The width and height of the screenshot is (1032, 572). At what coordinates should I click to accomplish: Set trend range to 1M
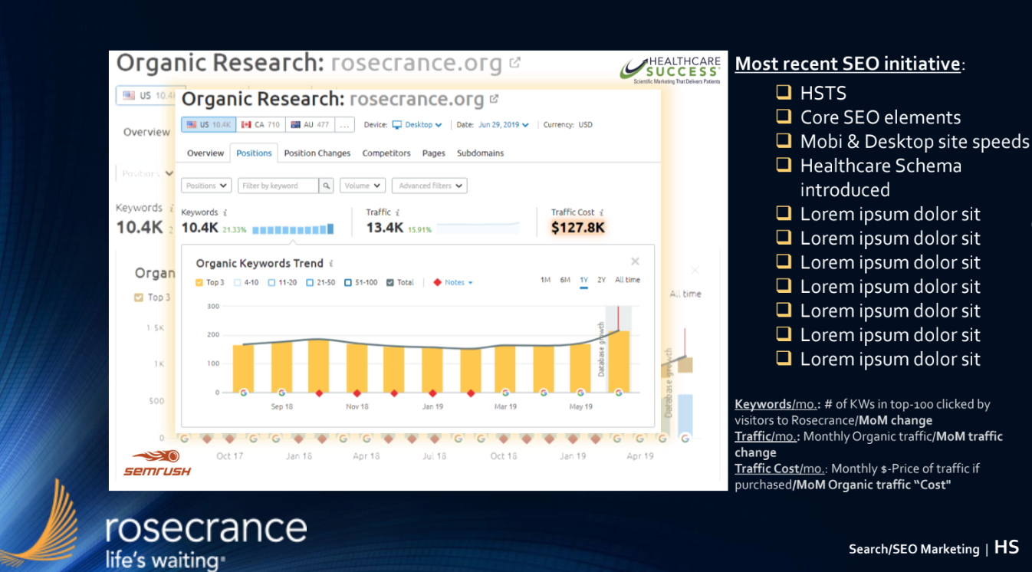[545, 280]
